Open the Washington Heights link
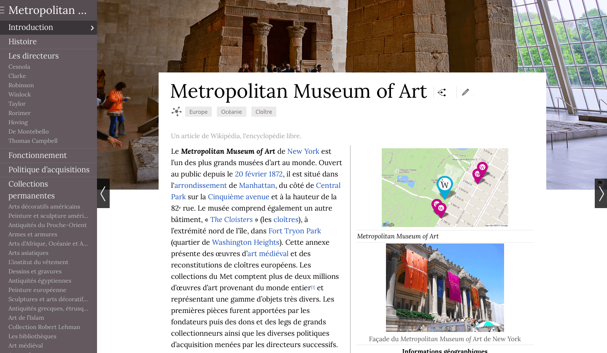The height and width of the screenshot is (353, 607). (245, 242)
